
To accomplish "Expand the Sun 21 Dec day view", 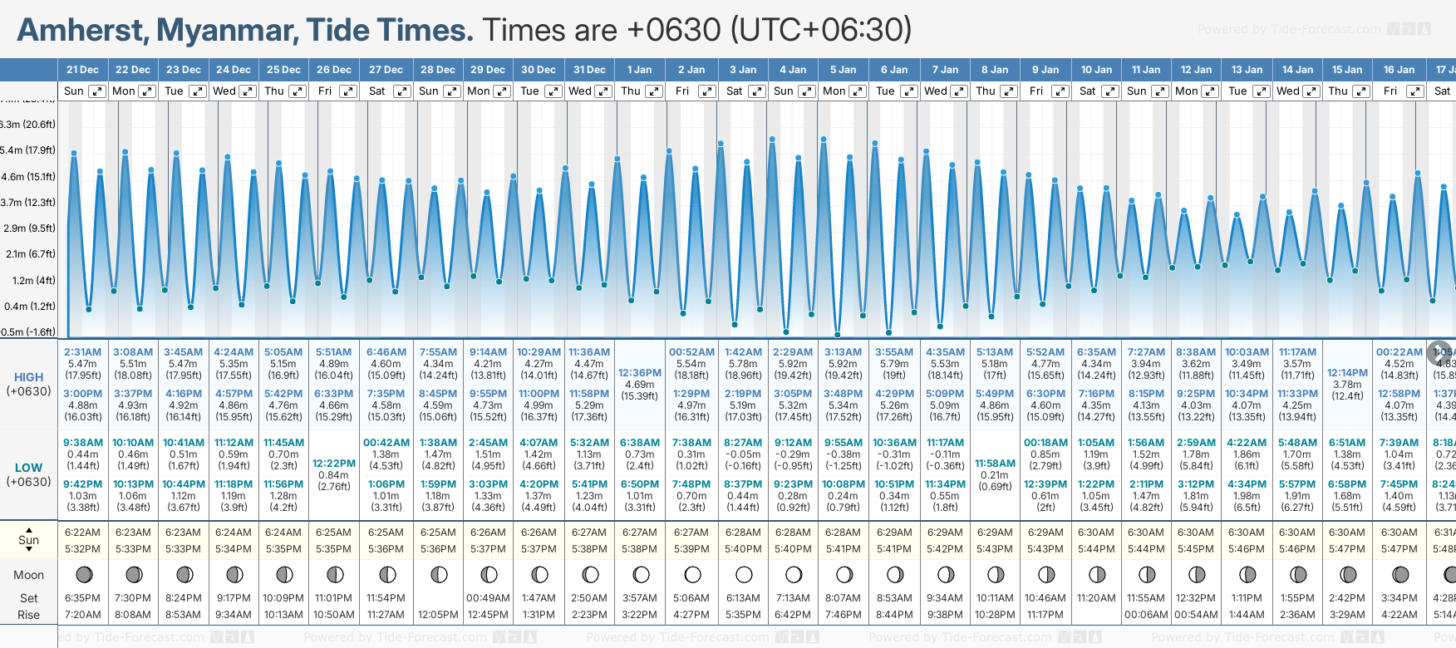I will coord(97,91).
